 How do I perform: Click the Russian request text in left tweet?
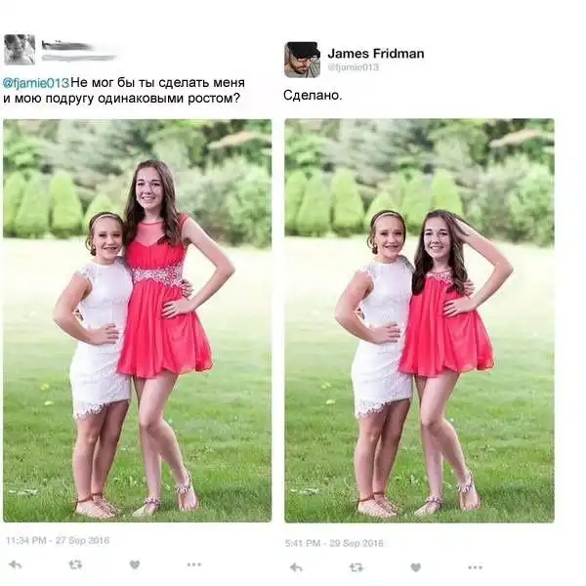pyautogui.click(x=124, y=91)
